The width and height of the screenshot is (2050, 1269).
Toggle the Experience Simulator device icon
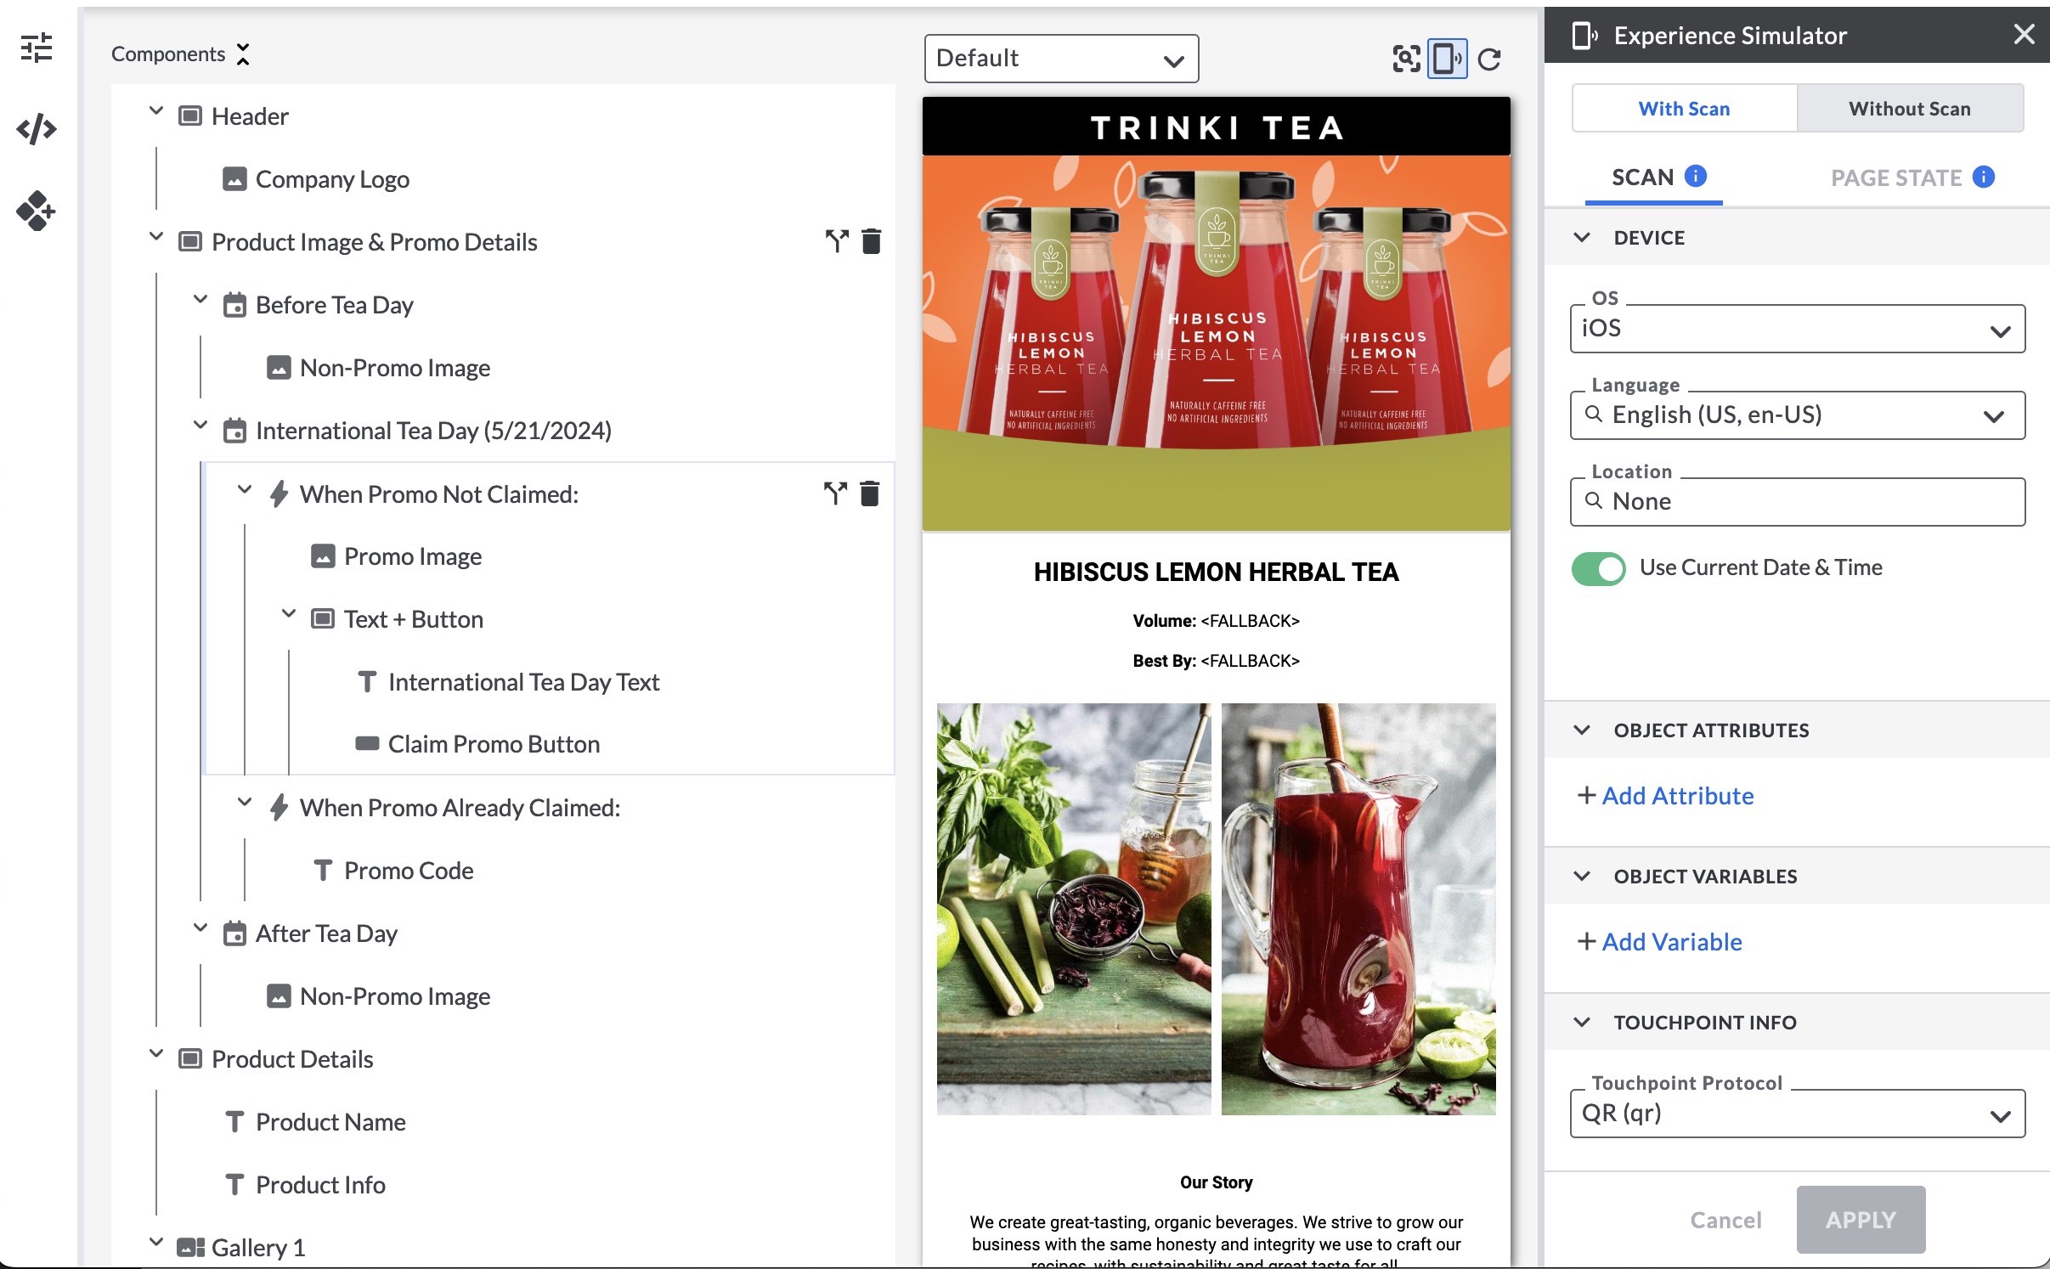[1448, 59]
